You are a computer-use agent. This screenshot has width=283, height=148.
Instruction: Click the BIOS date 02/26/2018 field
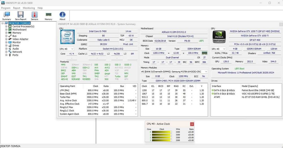pos(160,41)
